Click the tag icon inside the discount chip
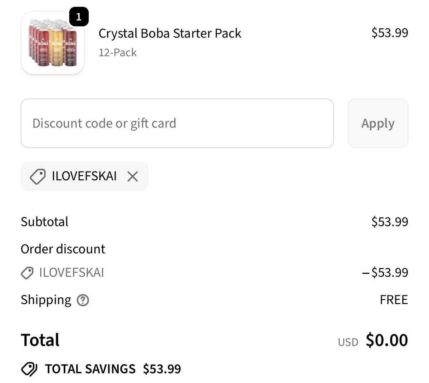The width and height of the screenshot is (429, 383). 38,176
